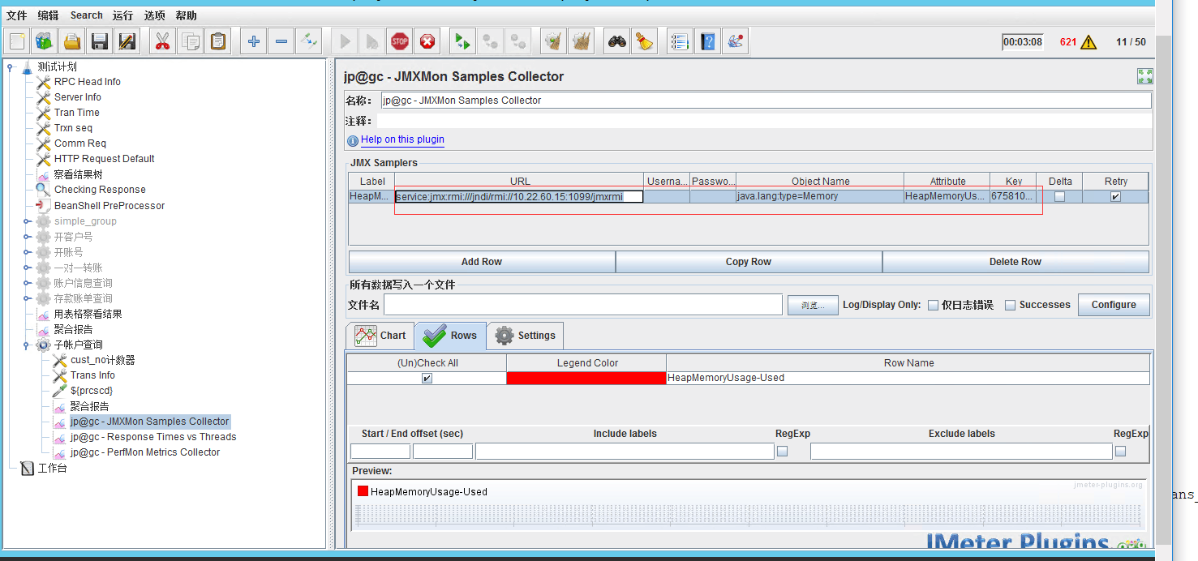The height and width of the screenshot is (561, 1198).
Task: Toggle the Retry checkbox in JMX row
Action: point(1115,196)
